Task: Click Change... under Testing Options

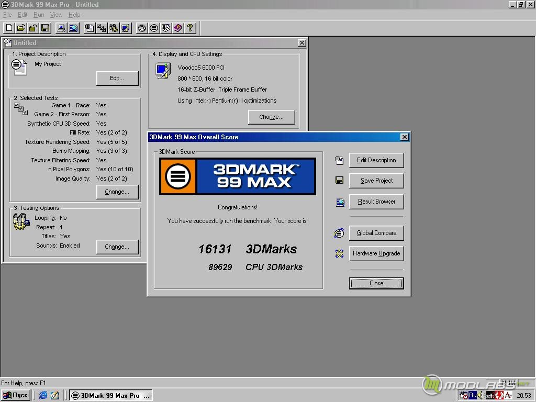Action: (117, 247)
